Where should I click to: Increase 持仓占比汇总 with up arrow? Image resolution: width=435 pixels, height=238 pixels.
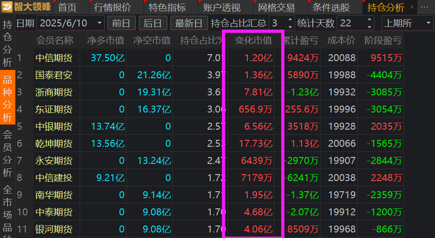tap(290, 20)
